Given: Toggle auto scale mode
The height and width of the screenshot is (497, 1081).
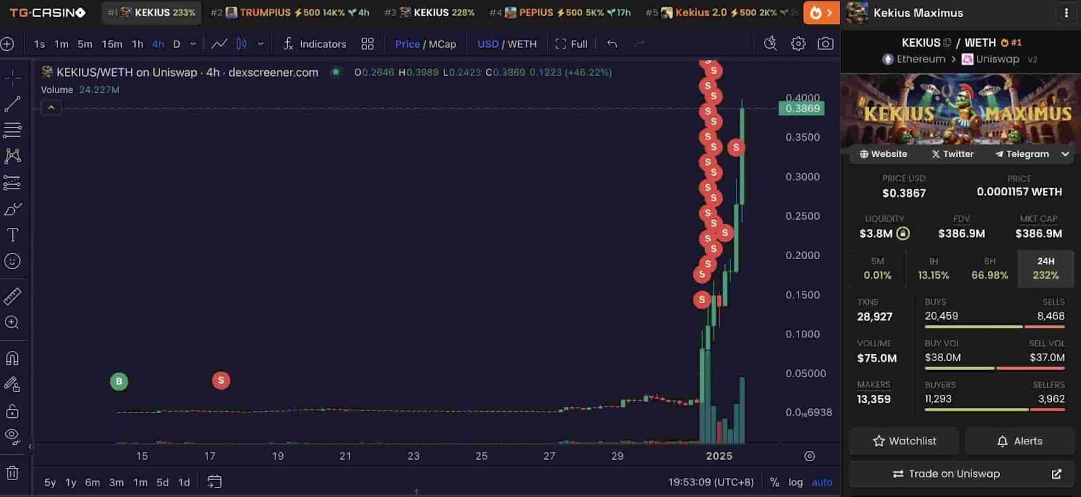Looking at the screenshot, I should 822,482.
